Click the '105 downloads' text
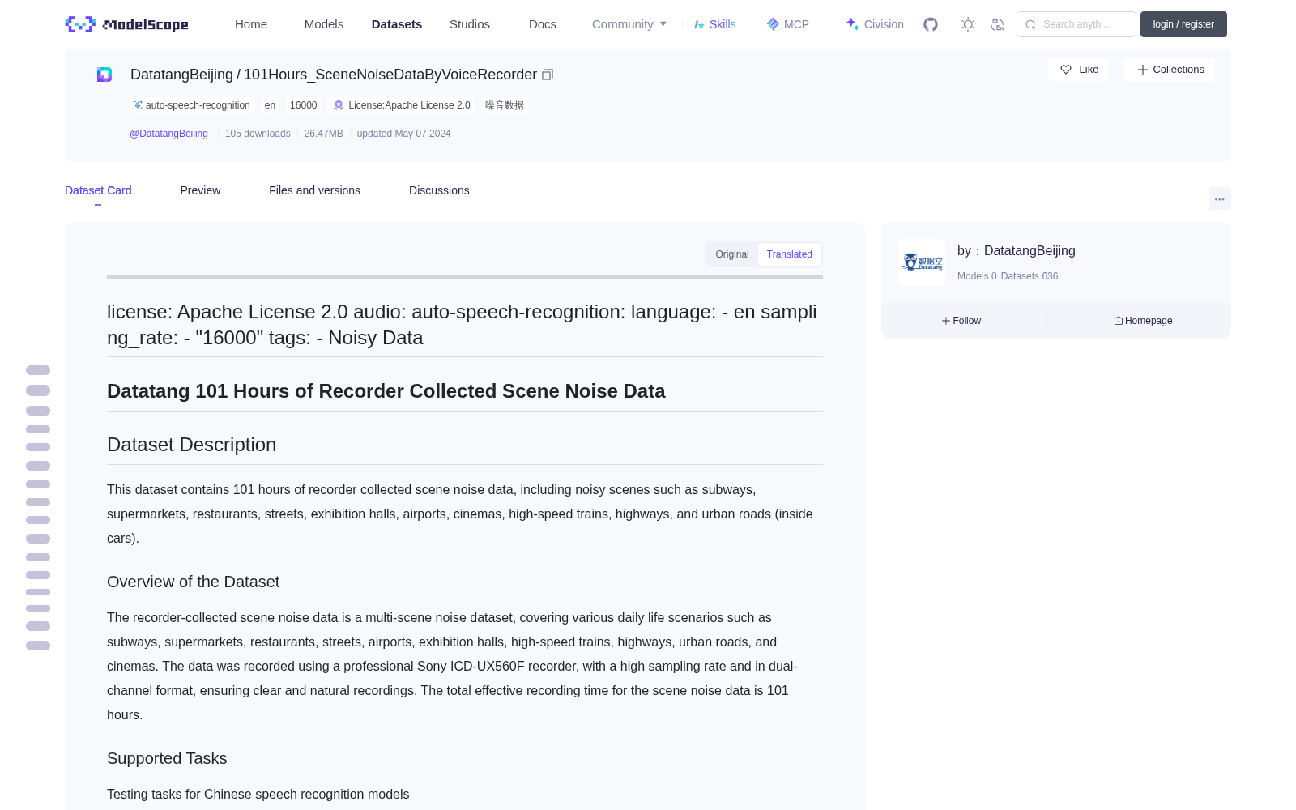Screen dimensions: 1296x810 (x=258, y=134)
